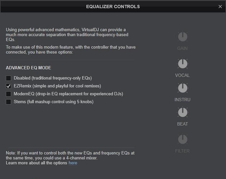Enable the ModernEQ checkbox

(9, 94)
